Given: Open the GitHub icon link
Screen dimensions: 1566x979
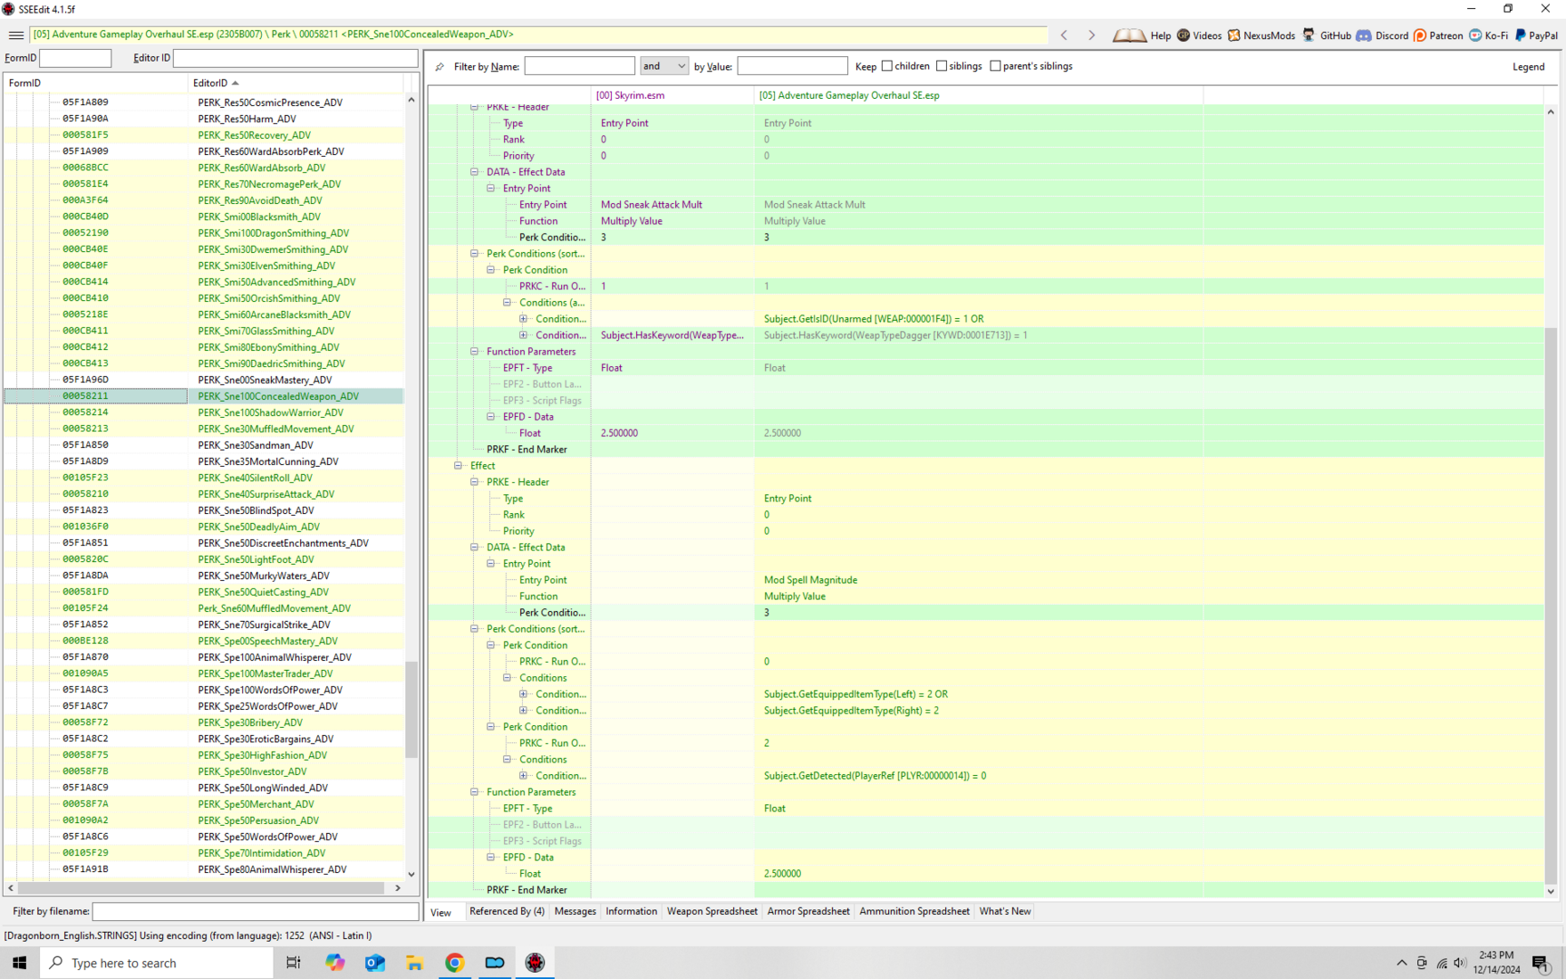Looking at the screenshot, I should tap(1309, 35).
